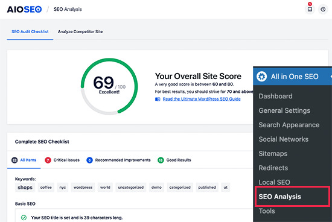Click the blue 0 Recommended Improvements badge
The width and height of the screenshot is (332, 222).
[89, 160]
